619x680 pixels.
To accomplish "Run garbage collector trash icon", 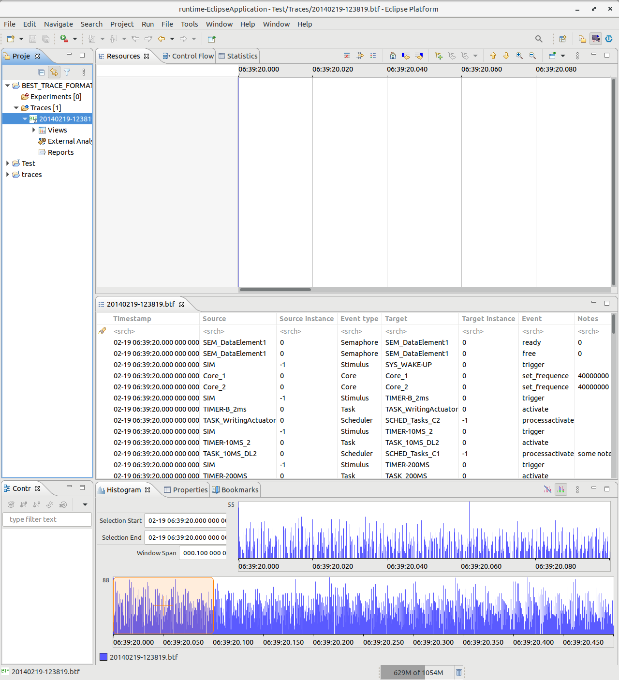I will (x=459, y=672).
